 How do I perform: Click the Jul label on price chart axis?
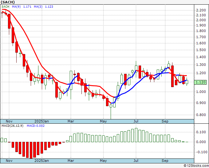pyautogui.click(x=136, y=121)
